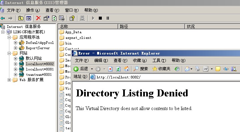Screen dimensions: 240x132
Task: Click the Home icon in Internet Explorer
Action: [127, 69]
